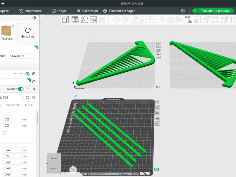Select the Color painting bucket tool
The height and width of the screenshot is (177, 236).
[179, 20]
